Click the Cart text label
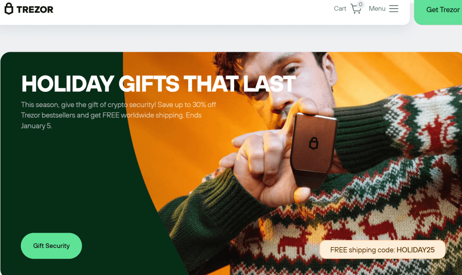The height and width of the screenshot is (275, 462). [340, 9]
